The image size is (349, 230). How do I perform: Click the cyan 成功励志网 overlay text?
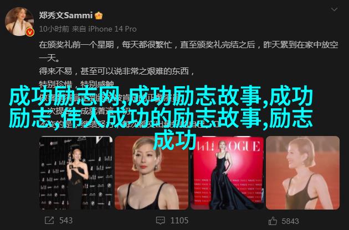[x=65, y=96]
